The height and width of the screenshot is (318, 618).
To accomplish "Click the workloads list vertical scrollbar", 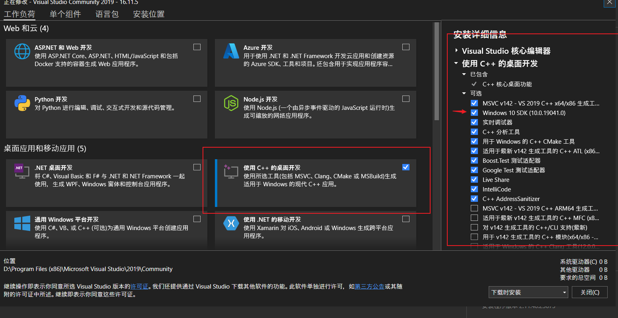I will [x=437, y=72].
